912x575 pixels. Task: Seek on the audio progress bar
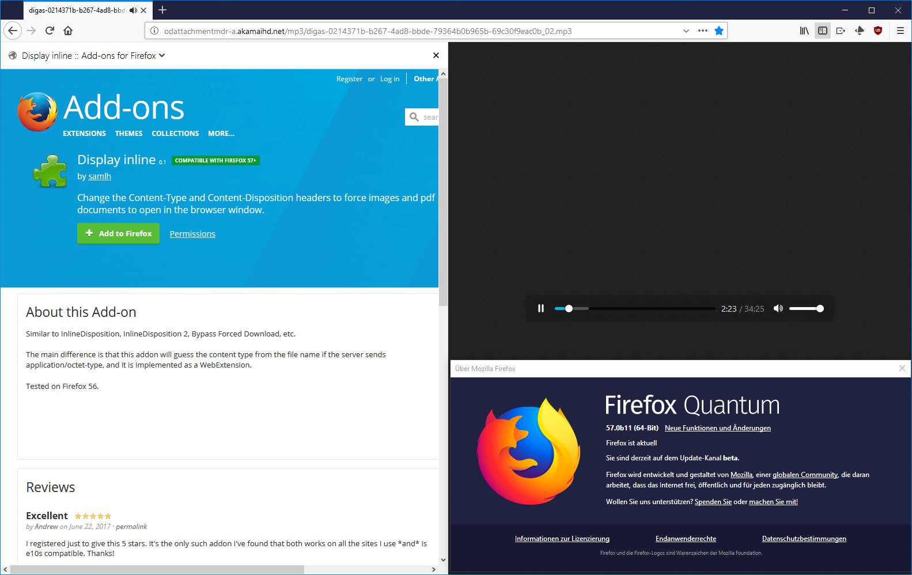coord(634,309)
